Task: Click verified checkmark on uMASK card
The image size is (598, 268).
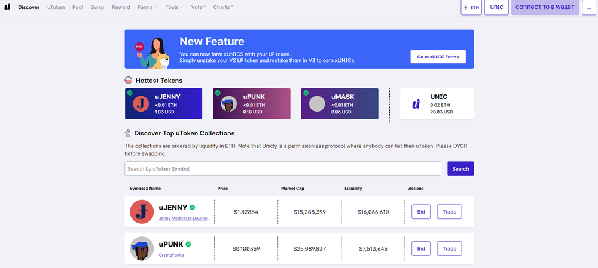Action: (x=306, y=93)
